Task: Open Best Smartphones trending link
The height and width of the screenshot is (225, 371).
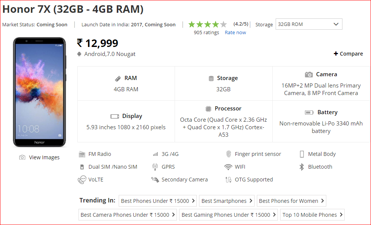Action: click(x=227, y=201)
